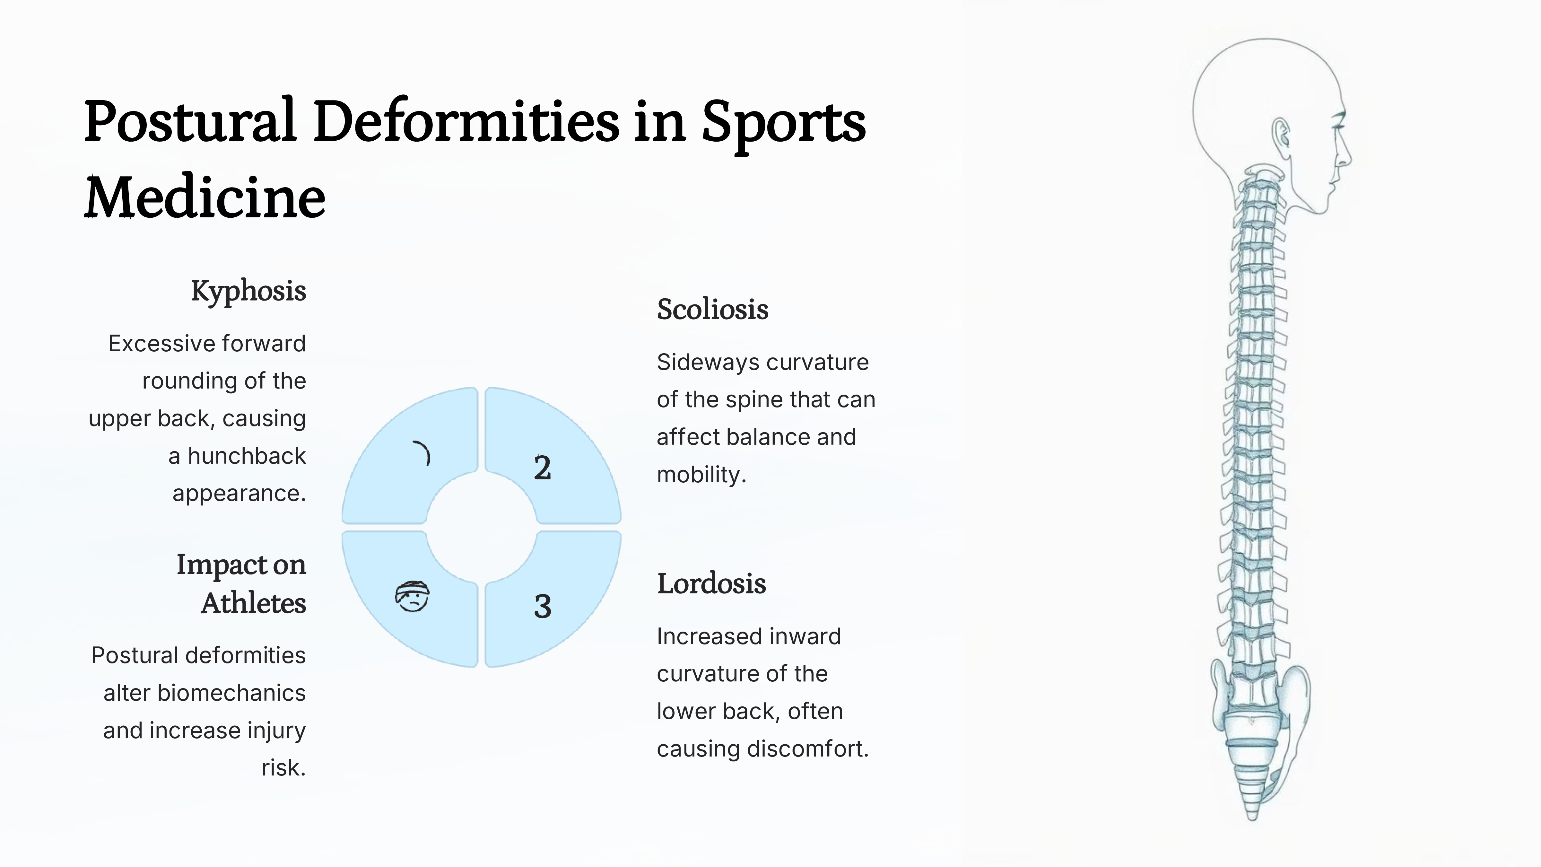This screenshot has height=867, width=1541.
Task: Click the Impact on Athletes heading
Action: click(x=241, y=583)
